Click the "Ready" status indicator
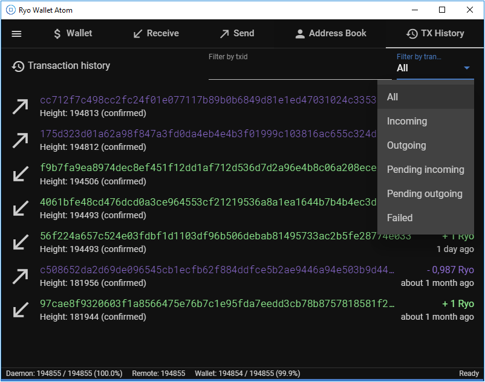The width and height of the screenshot is (485, 382). 469,374
